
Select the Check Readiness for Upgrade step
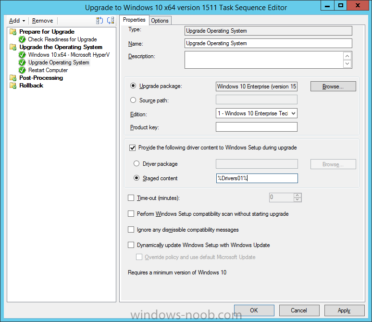tap(62, 39)
